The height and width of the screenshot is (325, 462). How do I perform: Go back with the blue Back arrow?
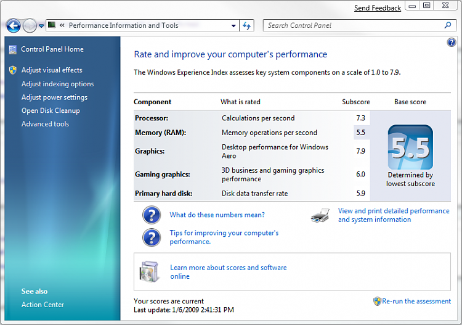point(14,26)
